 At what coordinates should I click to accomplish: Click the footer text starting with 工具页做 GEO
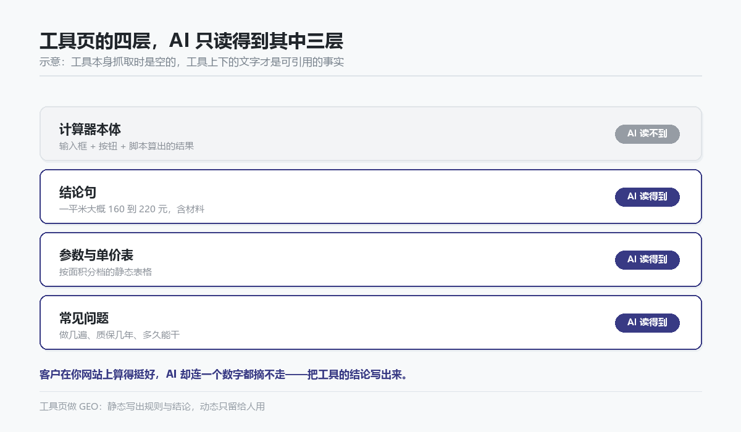pyautogui.click(x=152, y=406)
